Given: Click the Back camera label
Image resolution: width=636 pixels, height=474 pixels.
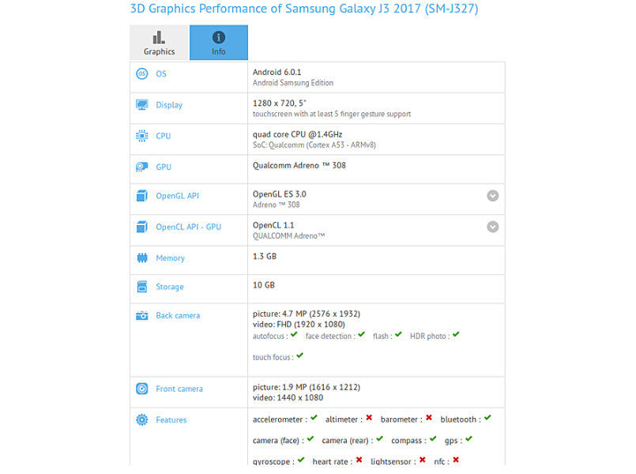Looking at the screenshot, I should (178, 315).
